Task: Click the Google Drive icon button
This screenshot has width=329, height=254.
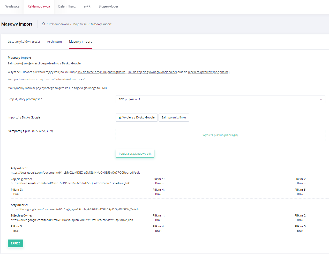Action: [137, 117]
